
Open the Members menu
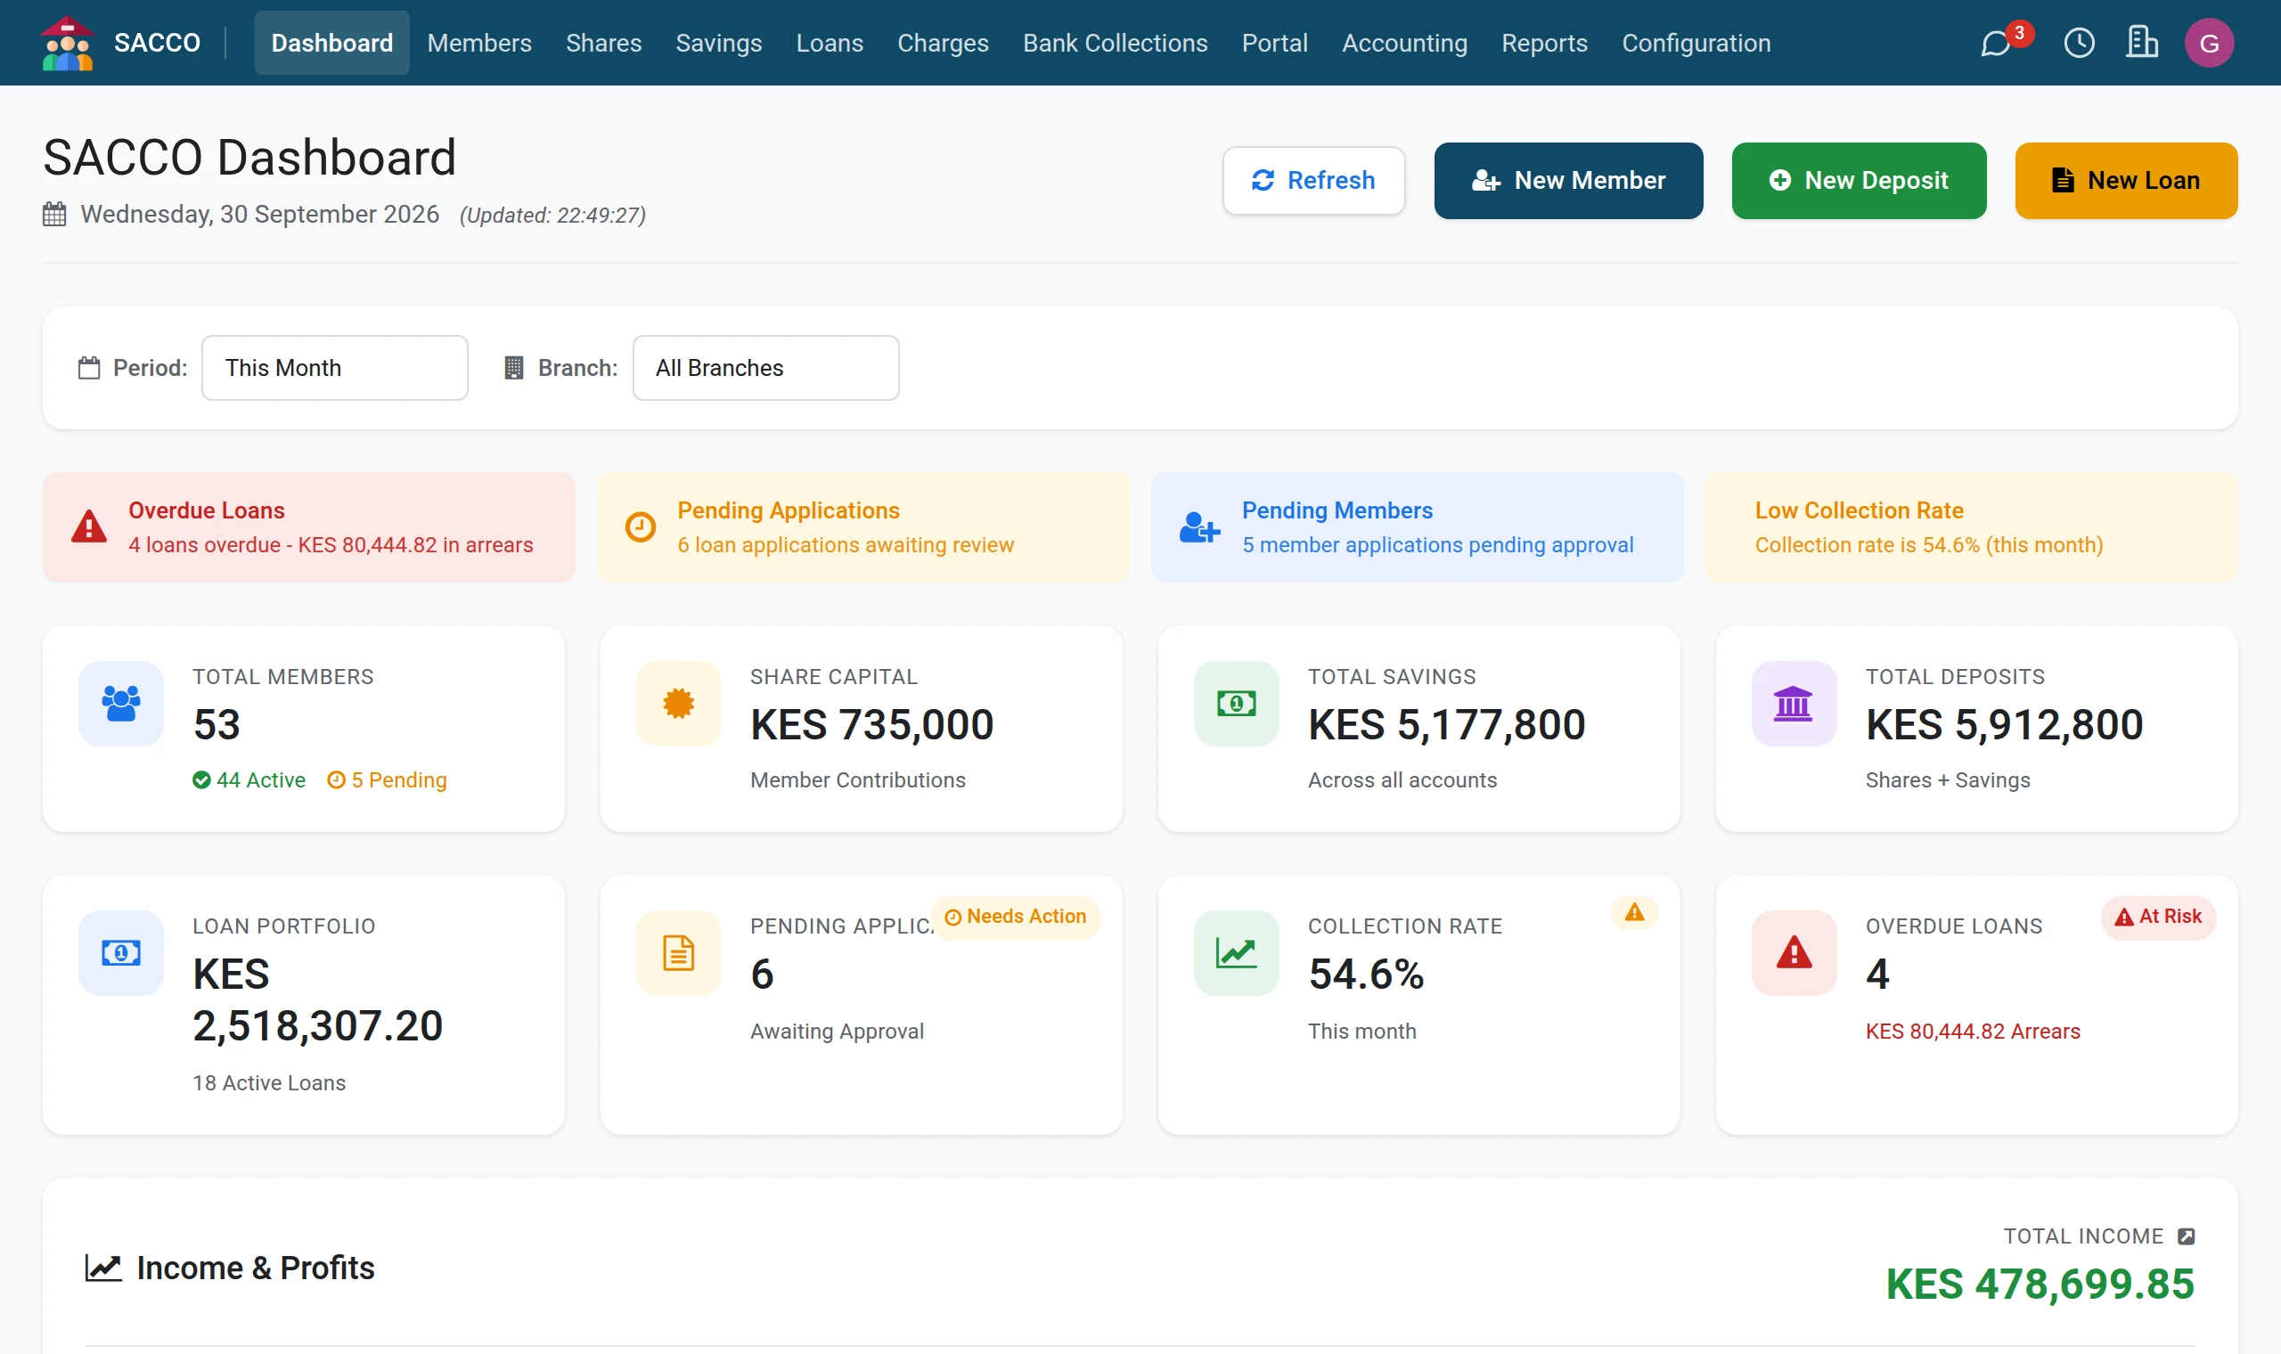pos(479,43)
